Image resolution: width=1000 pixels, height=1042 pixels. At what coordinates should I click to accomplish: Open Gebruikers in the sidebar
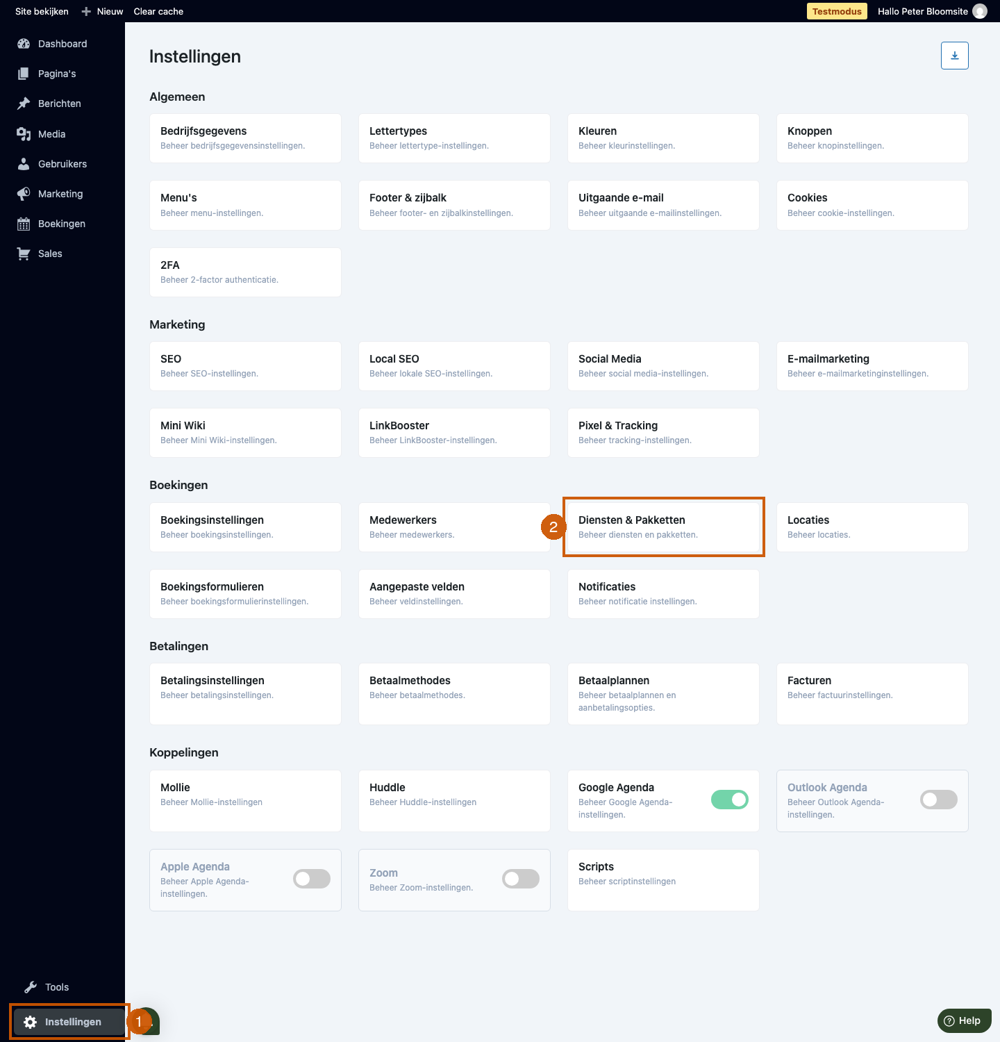pos(62,164)
